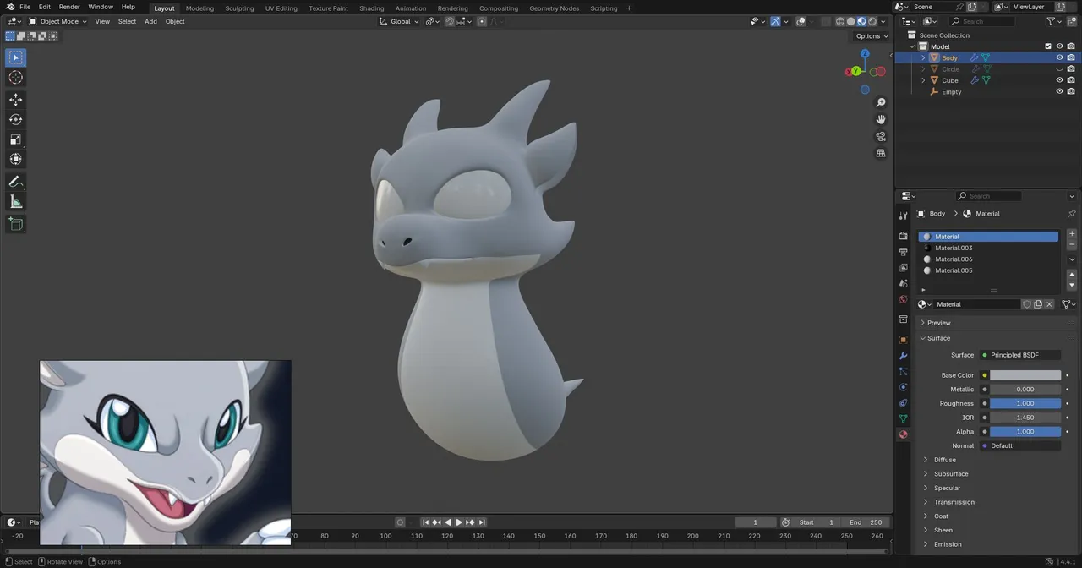Open the World properties tab
The width and height of the screenshot is (1082, 568).
click(x=903, y=300)
